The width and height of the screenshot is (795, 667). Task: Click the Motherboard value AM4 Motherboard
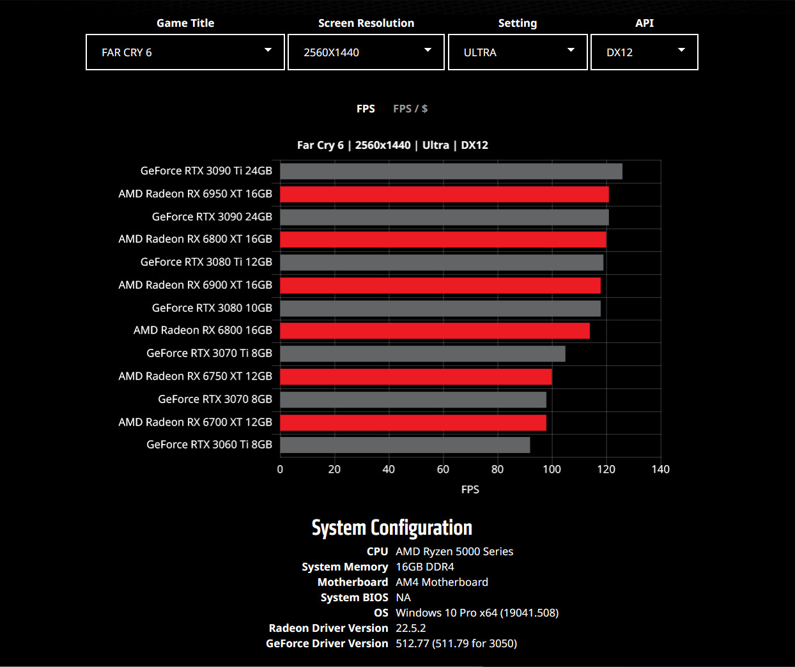442,583
